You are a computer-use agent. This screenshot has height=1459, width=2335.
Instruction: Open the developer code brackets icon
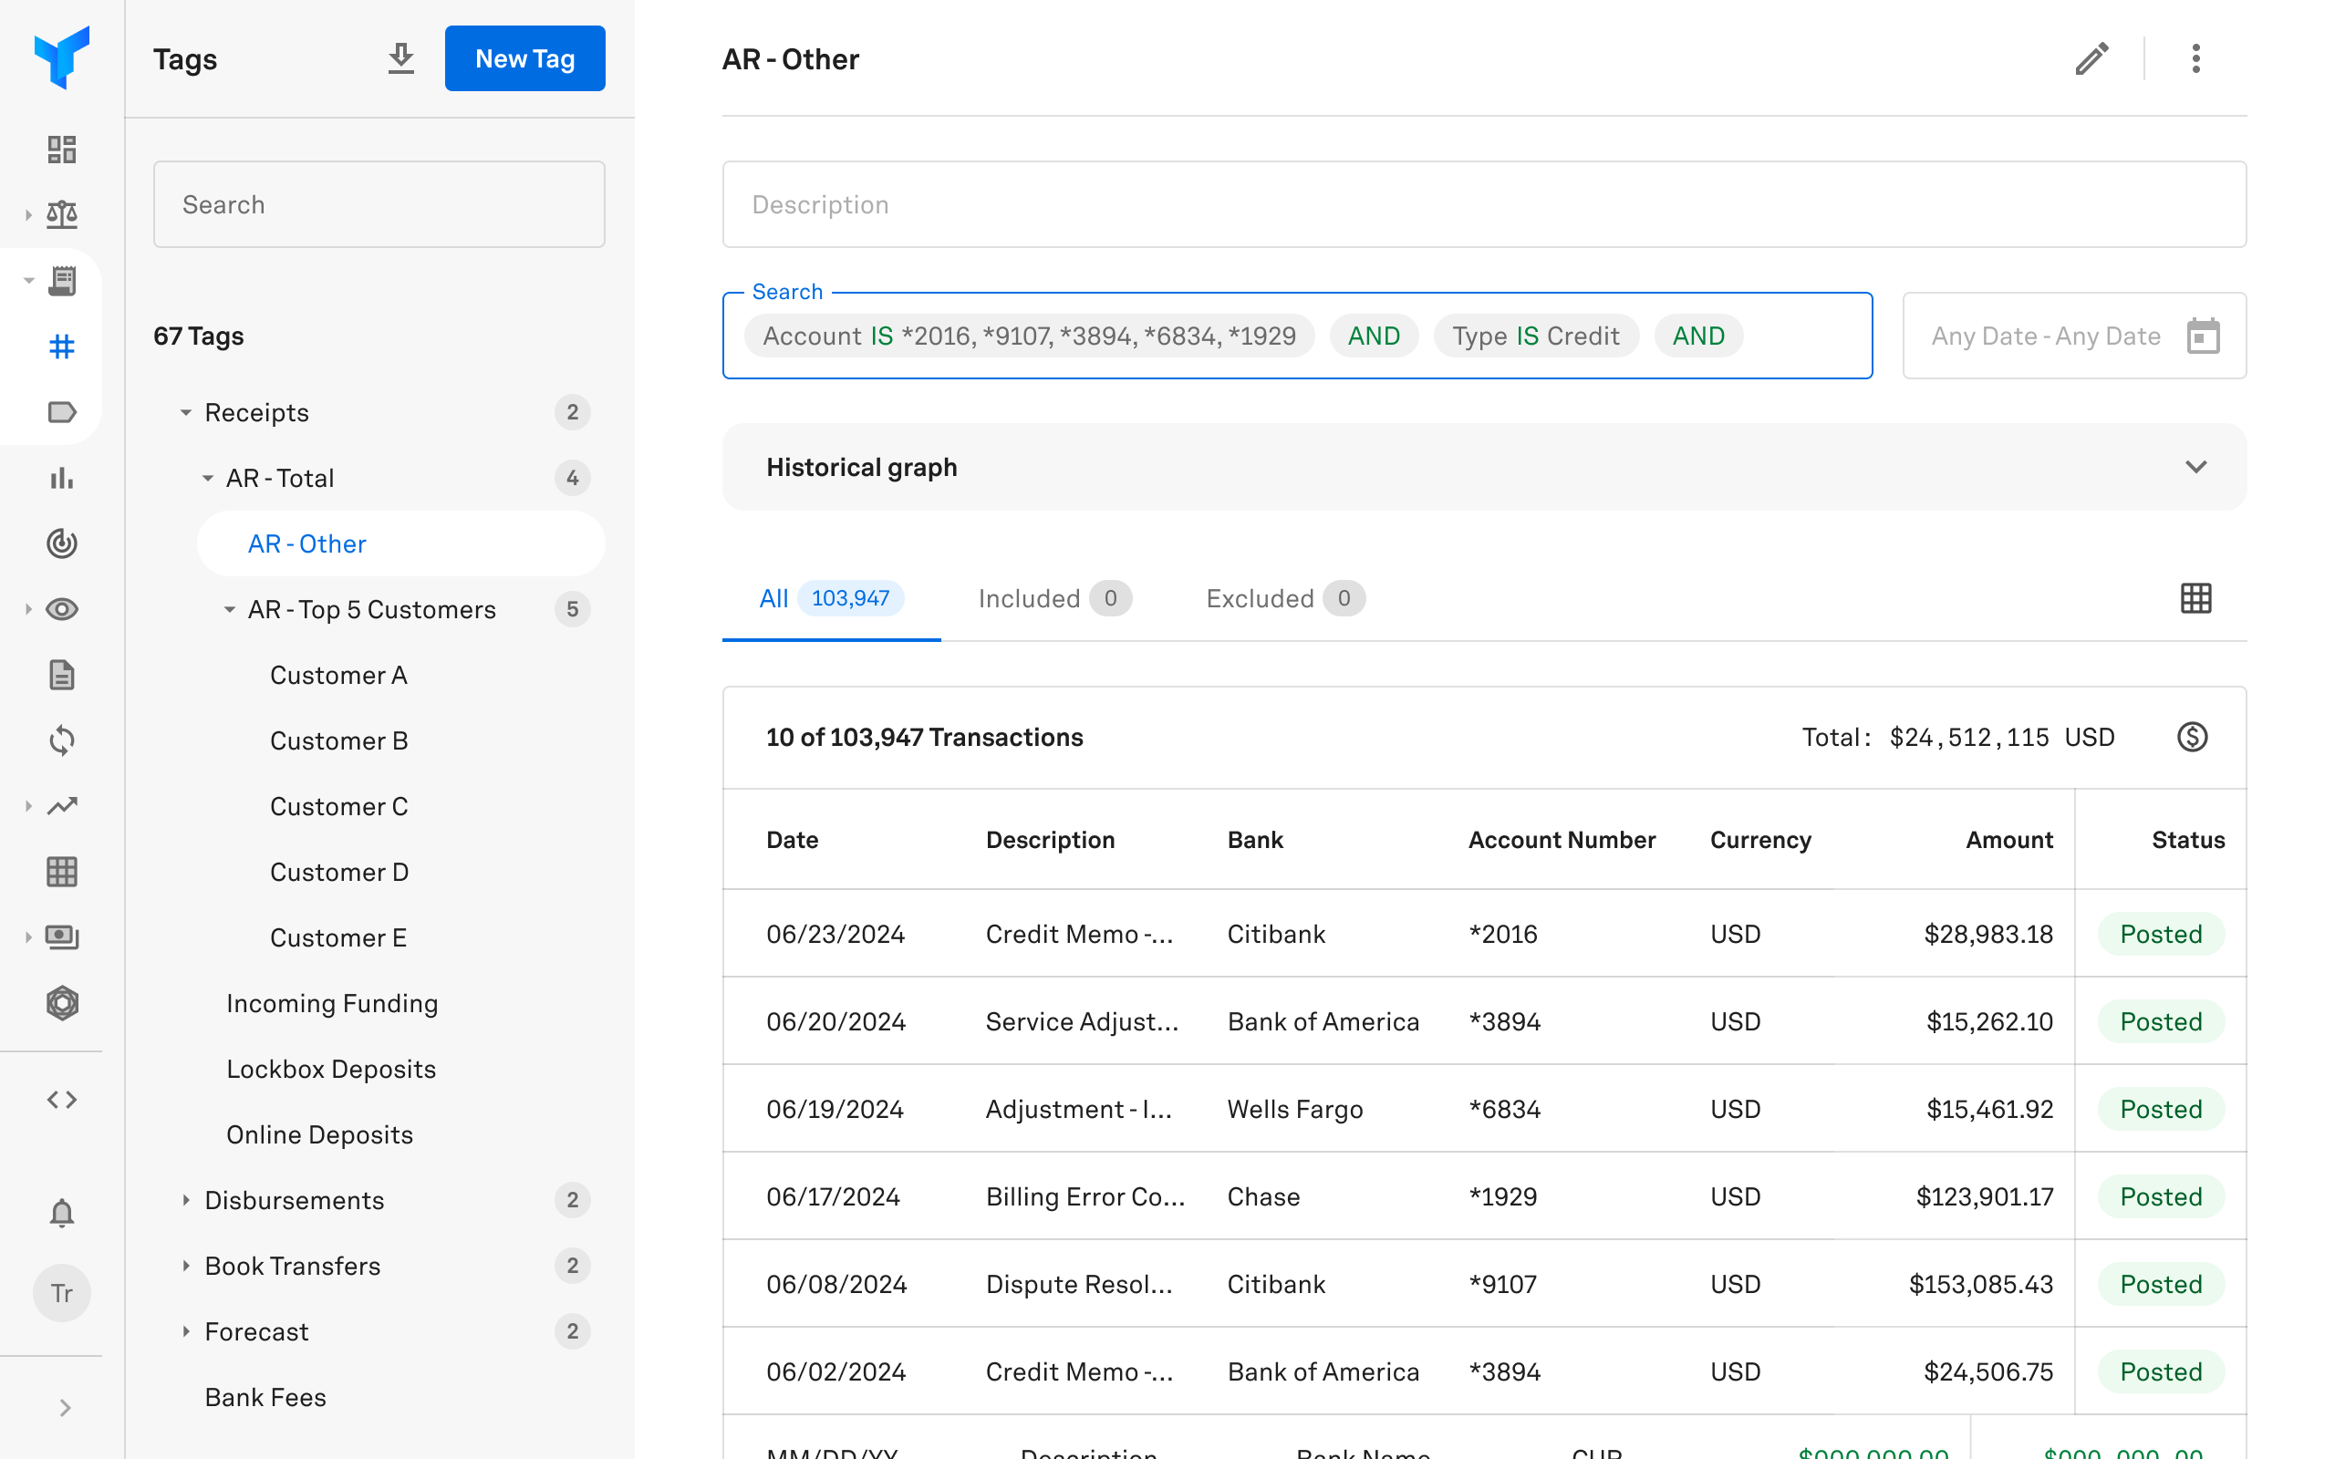(x=62, y=1099)
